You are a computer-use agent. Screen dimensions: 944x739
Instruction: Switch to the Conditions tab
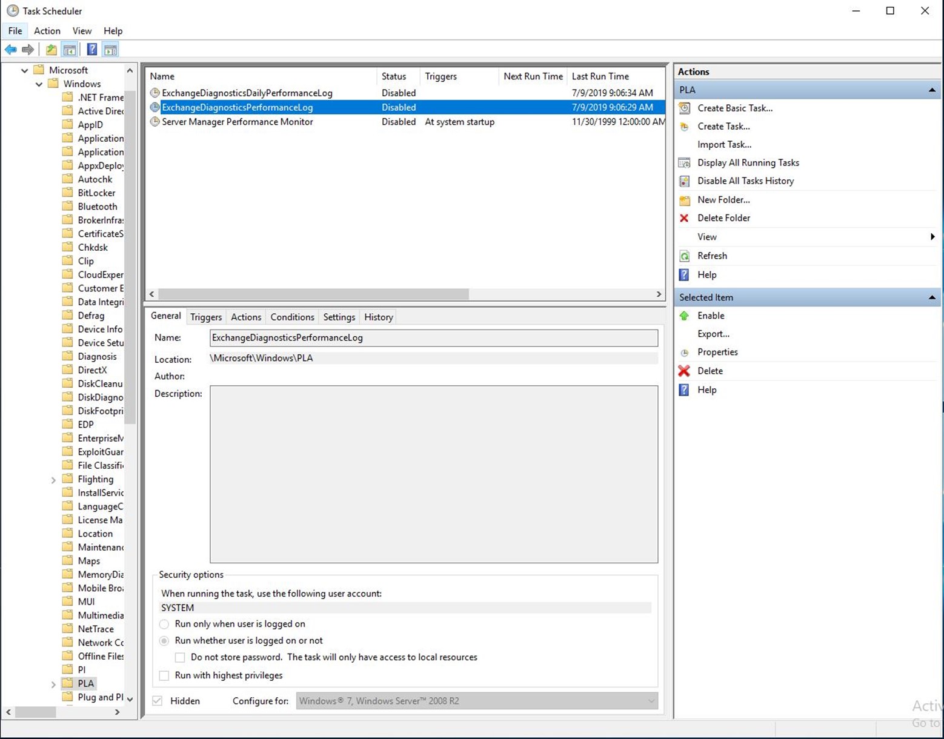(x=292, y=317)
